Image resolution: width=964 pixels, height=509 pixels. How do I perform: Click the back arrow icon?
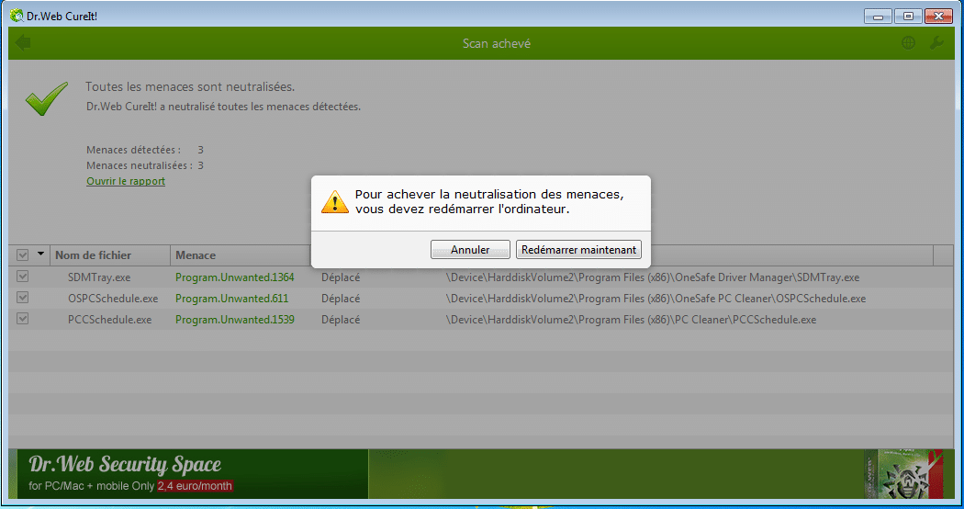[23, 43]
